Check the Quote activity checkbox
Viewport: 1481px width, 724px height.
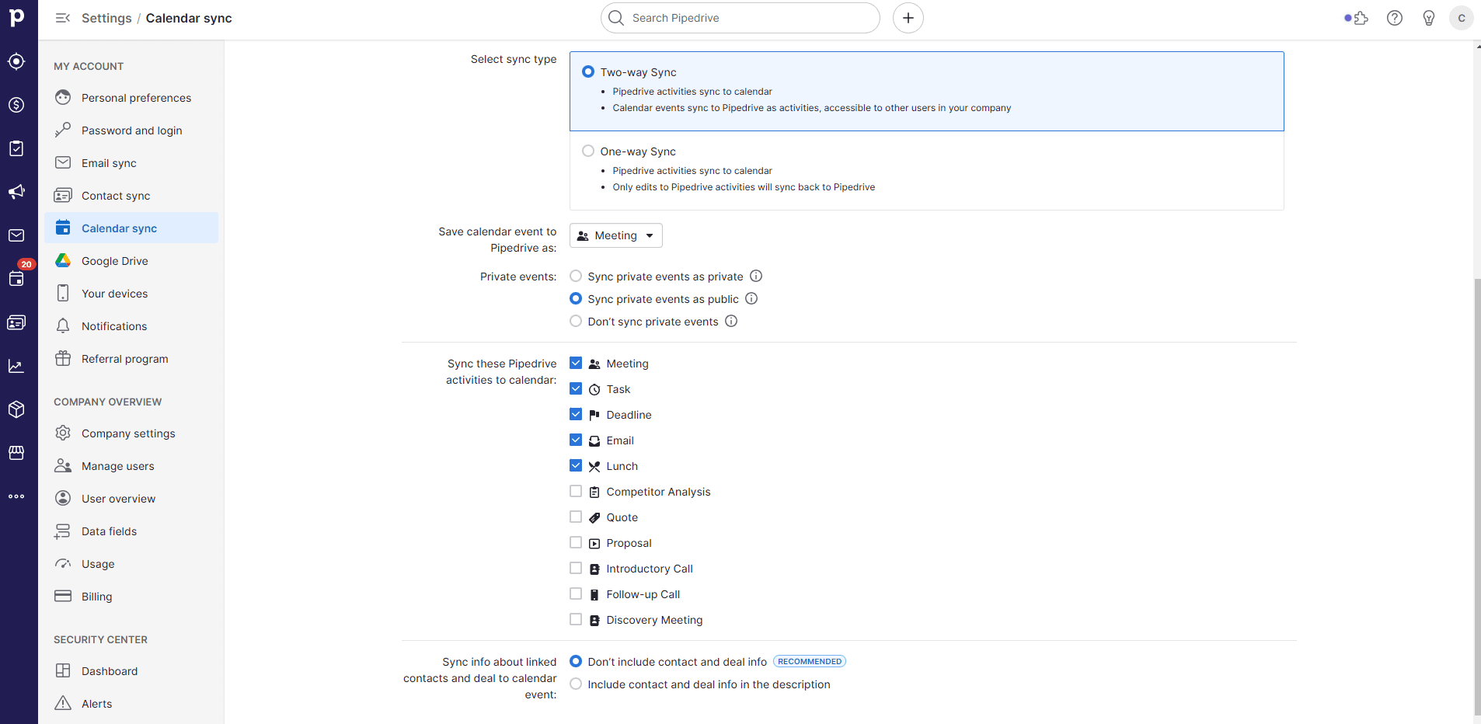click(x=576, y=517)
